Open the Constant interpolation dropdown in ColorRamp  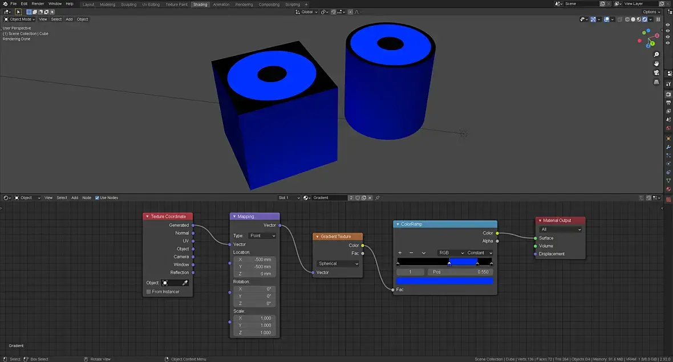(479, 253)
